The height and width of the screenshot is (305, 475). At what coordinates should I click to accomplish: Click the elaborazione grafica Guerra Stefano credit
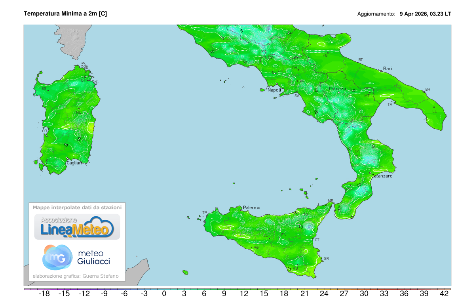coord(77,275)
